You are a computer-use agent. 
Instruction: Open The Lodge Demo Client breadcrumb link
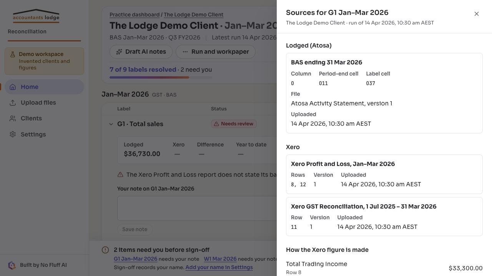point(194,15)
